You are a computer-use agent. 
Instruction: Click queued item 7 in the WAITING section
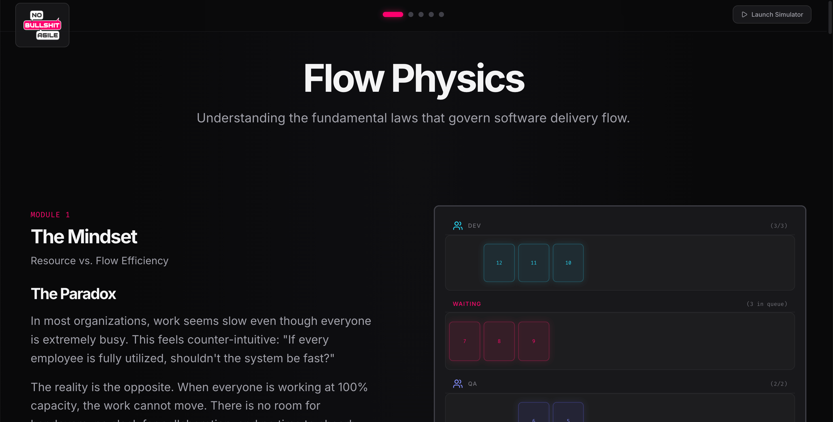(x=464, y=341)
